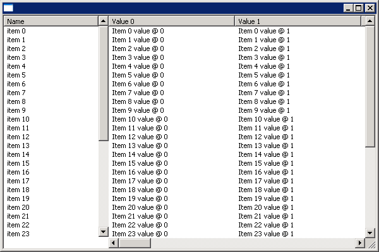The height and width of the screenshot is (252, 379).
Task: Click cell 'Item 15 value @ 0'
Action: 140,163
